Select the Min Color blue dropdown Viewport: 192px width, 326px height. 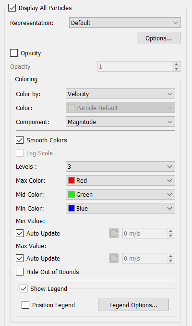[x=120, y=208]
